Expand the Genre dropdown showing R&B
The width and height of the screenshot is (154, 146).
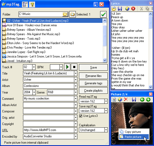tap(76, 92)
